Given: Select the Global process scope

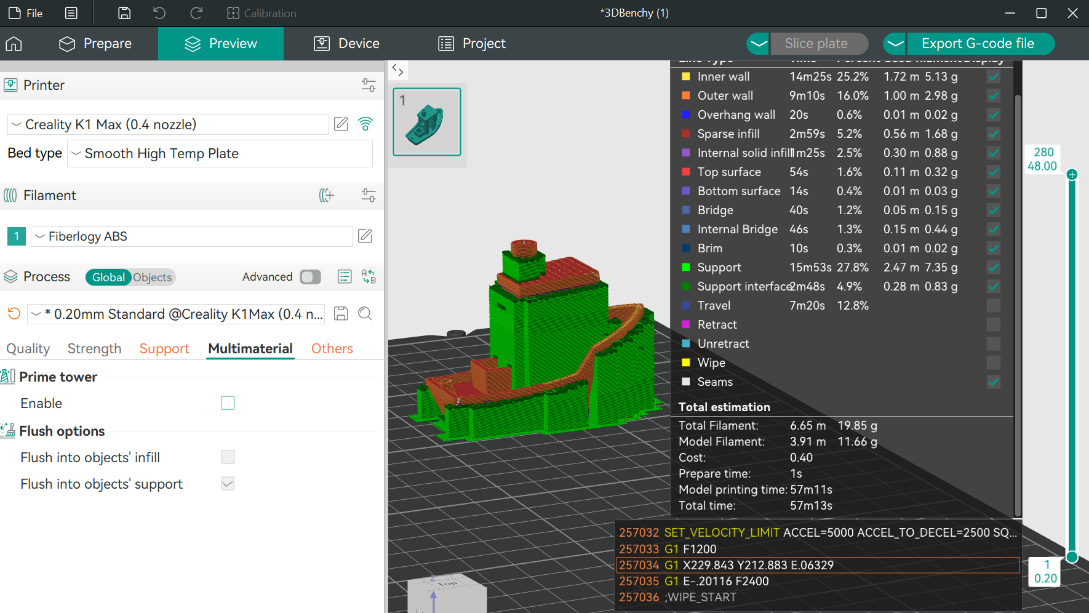Looking at the screenshot, I should click(108, 278).
